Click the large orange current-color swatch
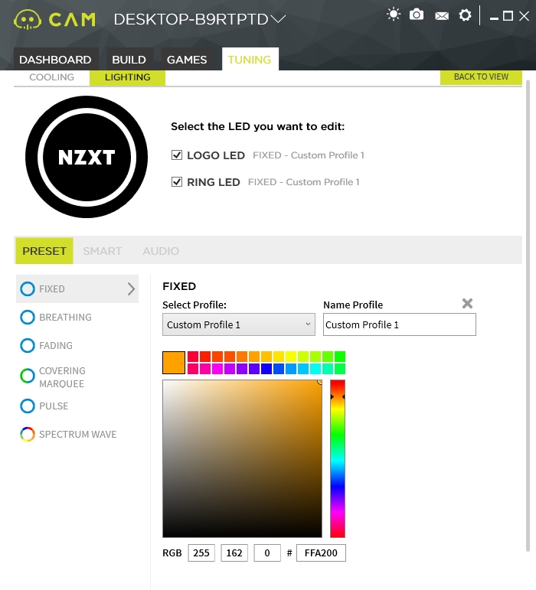 pos(174,363)
